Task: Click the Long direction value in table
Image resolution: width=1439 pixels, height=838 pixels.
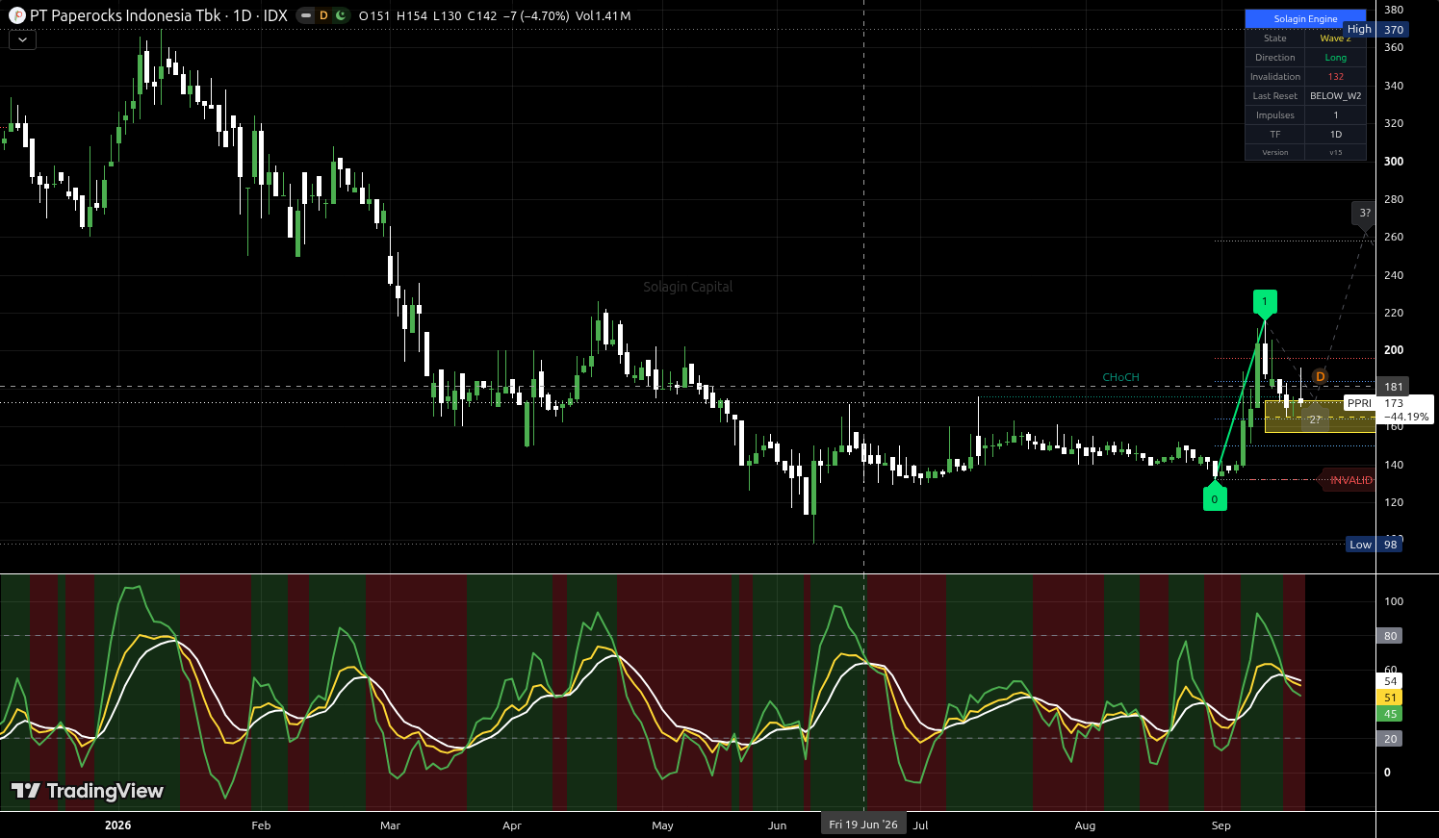Action: pos(1335,58)
